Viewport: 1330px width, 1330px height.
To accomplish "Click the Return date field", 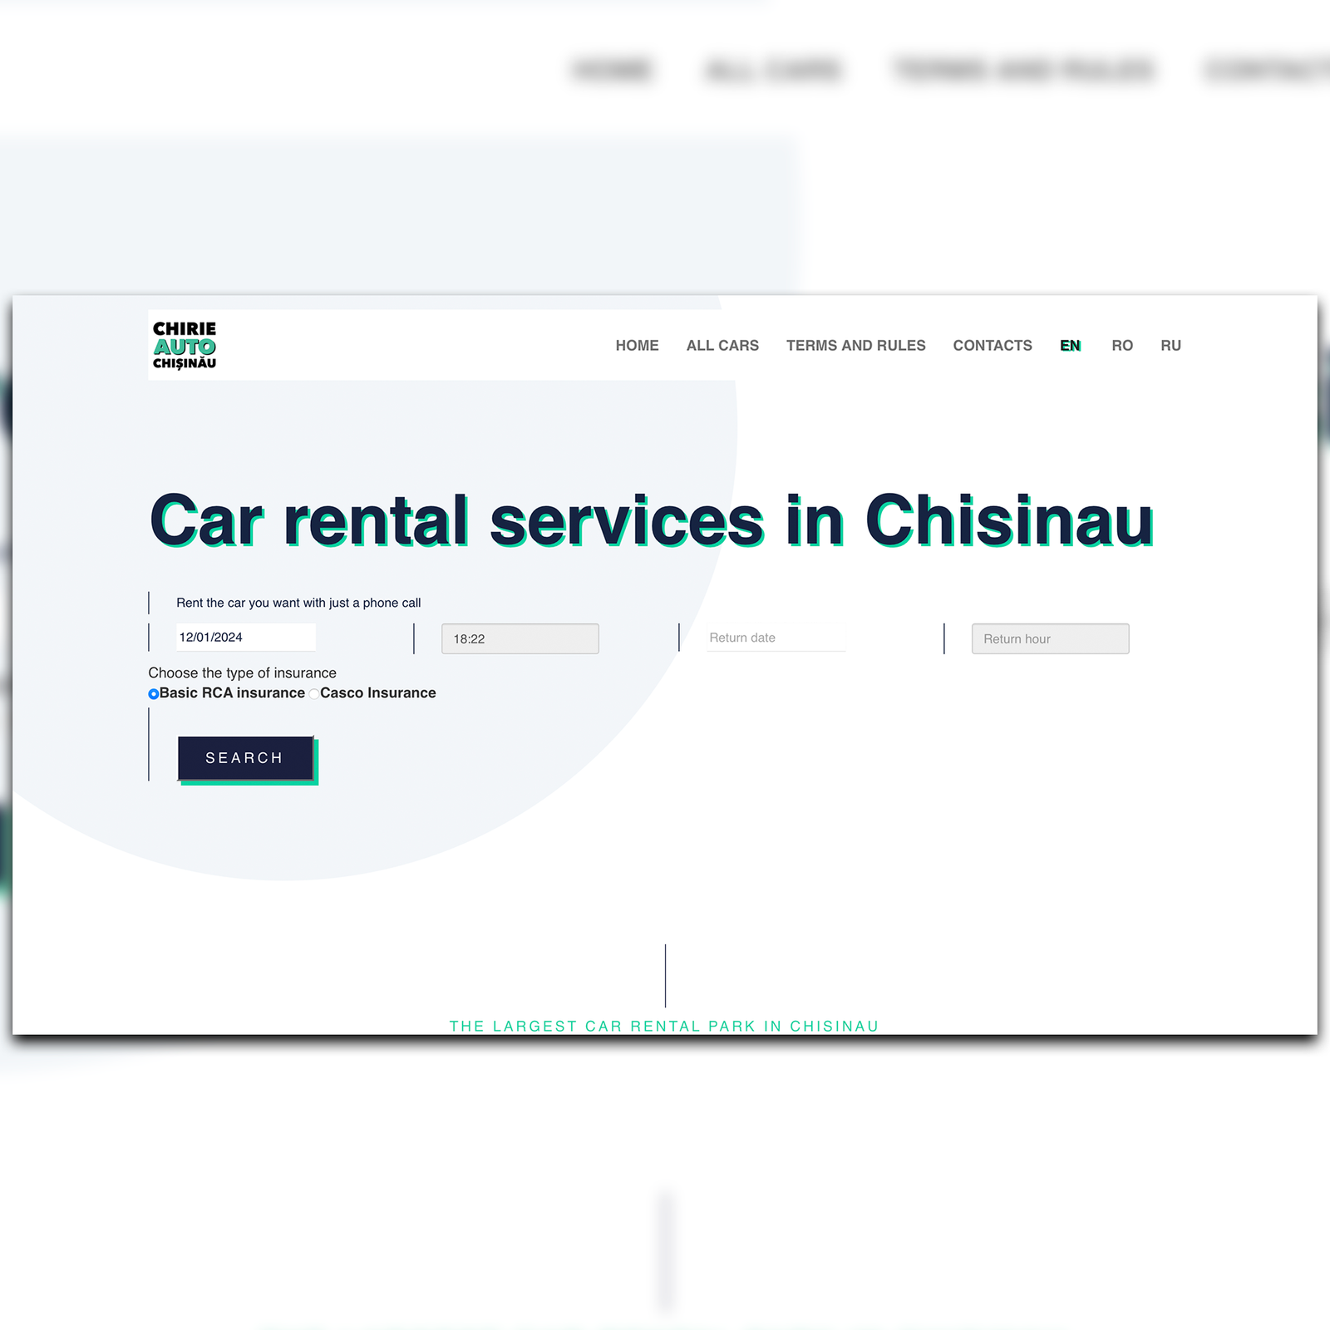I will 776,638.
